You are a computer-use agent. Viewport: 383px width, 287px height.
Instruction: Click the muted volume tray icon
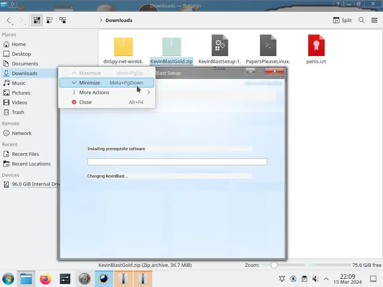[316, 279]
